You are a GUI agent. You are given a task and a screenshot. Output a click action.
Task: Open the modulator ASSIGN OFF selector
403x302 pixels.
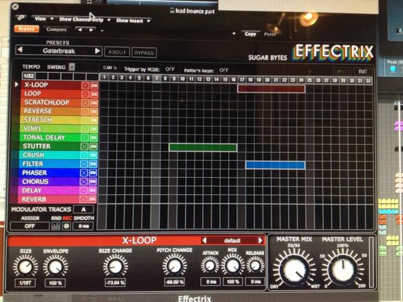click(30, 226)
